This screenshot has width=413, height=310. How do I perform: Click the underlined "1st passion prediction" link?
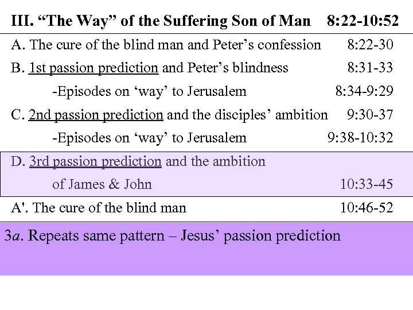pyautogui.click(x=93, y=68)
